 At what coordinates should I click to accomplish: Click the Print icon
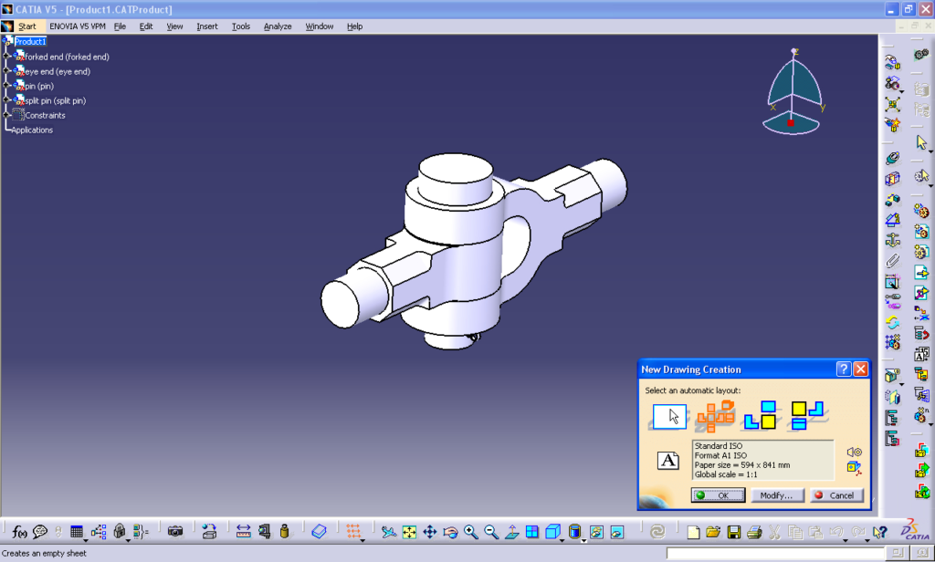click(754, 532)
